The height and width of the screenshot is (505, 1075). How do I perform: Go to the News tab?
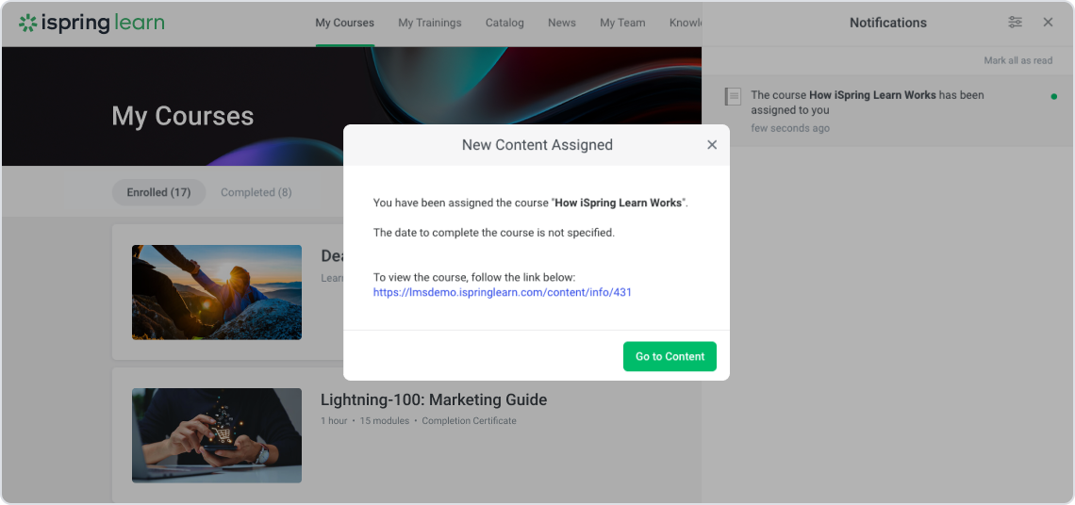(x=561, y=23)
